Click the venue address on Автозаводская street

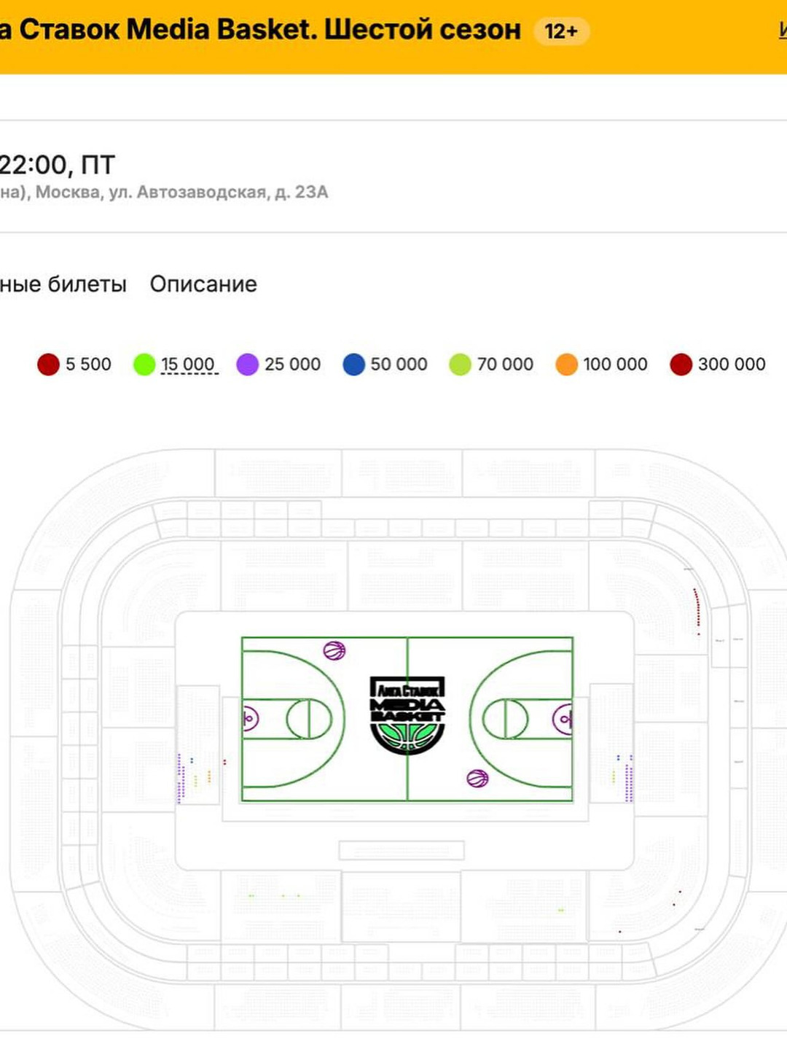pos(181,192)
